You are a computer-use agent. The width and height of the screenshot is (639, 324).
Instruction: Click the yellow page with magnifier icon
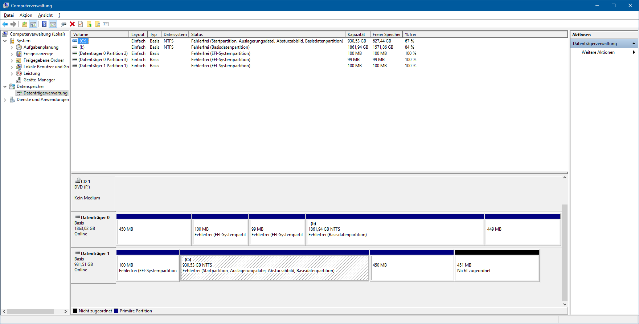(97, 24)
